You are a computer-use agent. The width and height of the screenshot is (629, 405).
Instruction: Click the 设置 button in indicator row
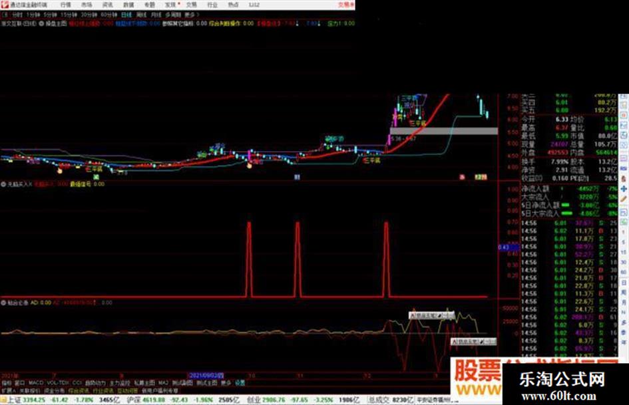(x=240, y=383)
